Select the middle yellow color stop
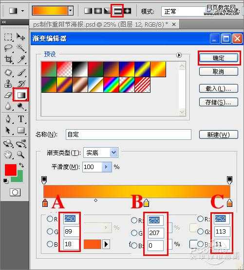The height and width of the screenshot is (270, 244). [x=146, y=202]
